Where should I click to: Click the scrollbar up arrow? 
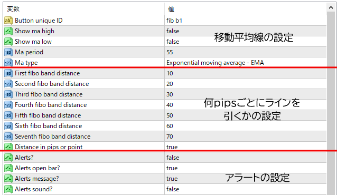click(331, 8)
